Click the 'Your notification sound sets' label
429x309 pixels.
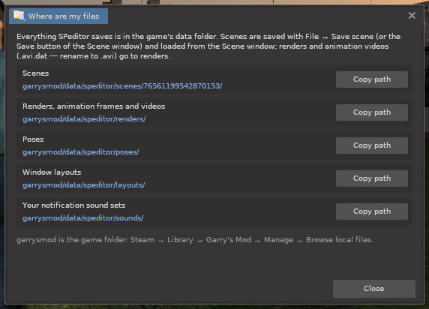click(73, 205)
